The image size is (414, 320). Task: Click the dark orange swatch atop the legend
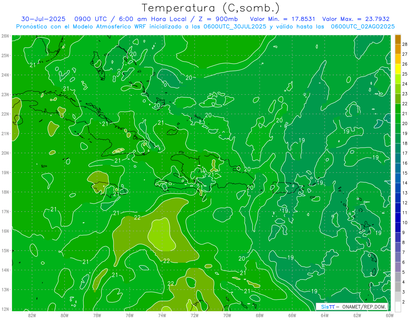(398, 40)
